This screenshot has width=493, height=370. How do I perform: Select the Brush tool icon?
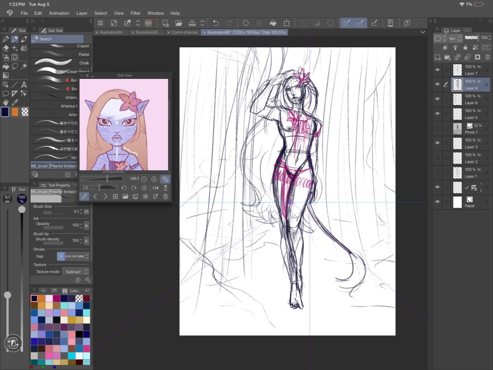[x=24, y=39]
